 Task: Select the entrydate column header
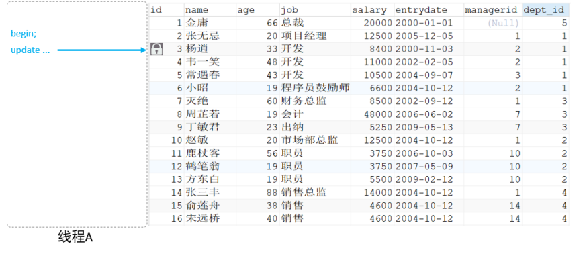point(429,10)
